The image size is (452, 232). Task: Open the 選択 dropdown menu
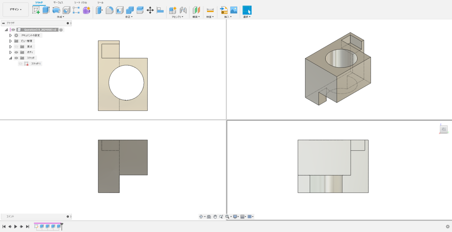click(247, 17)
